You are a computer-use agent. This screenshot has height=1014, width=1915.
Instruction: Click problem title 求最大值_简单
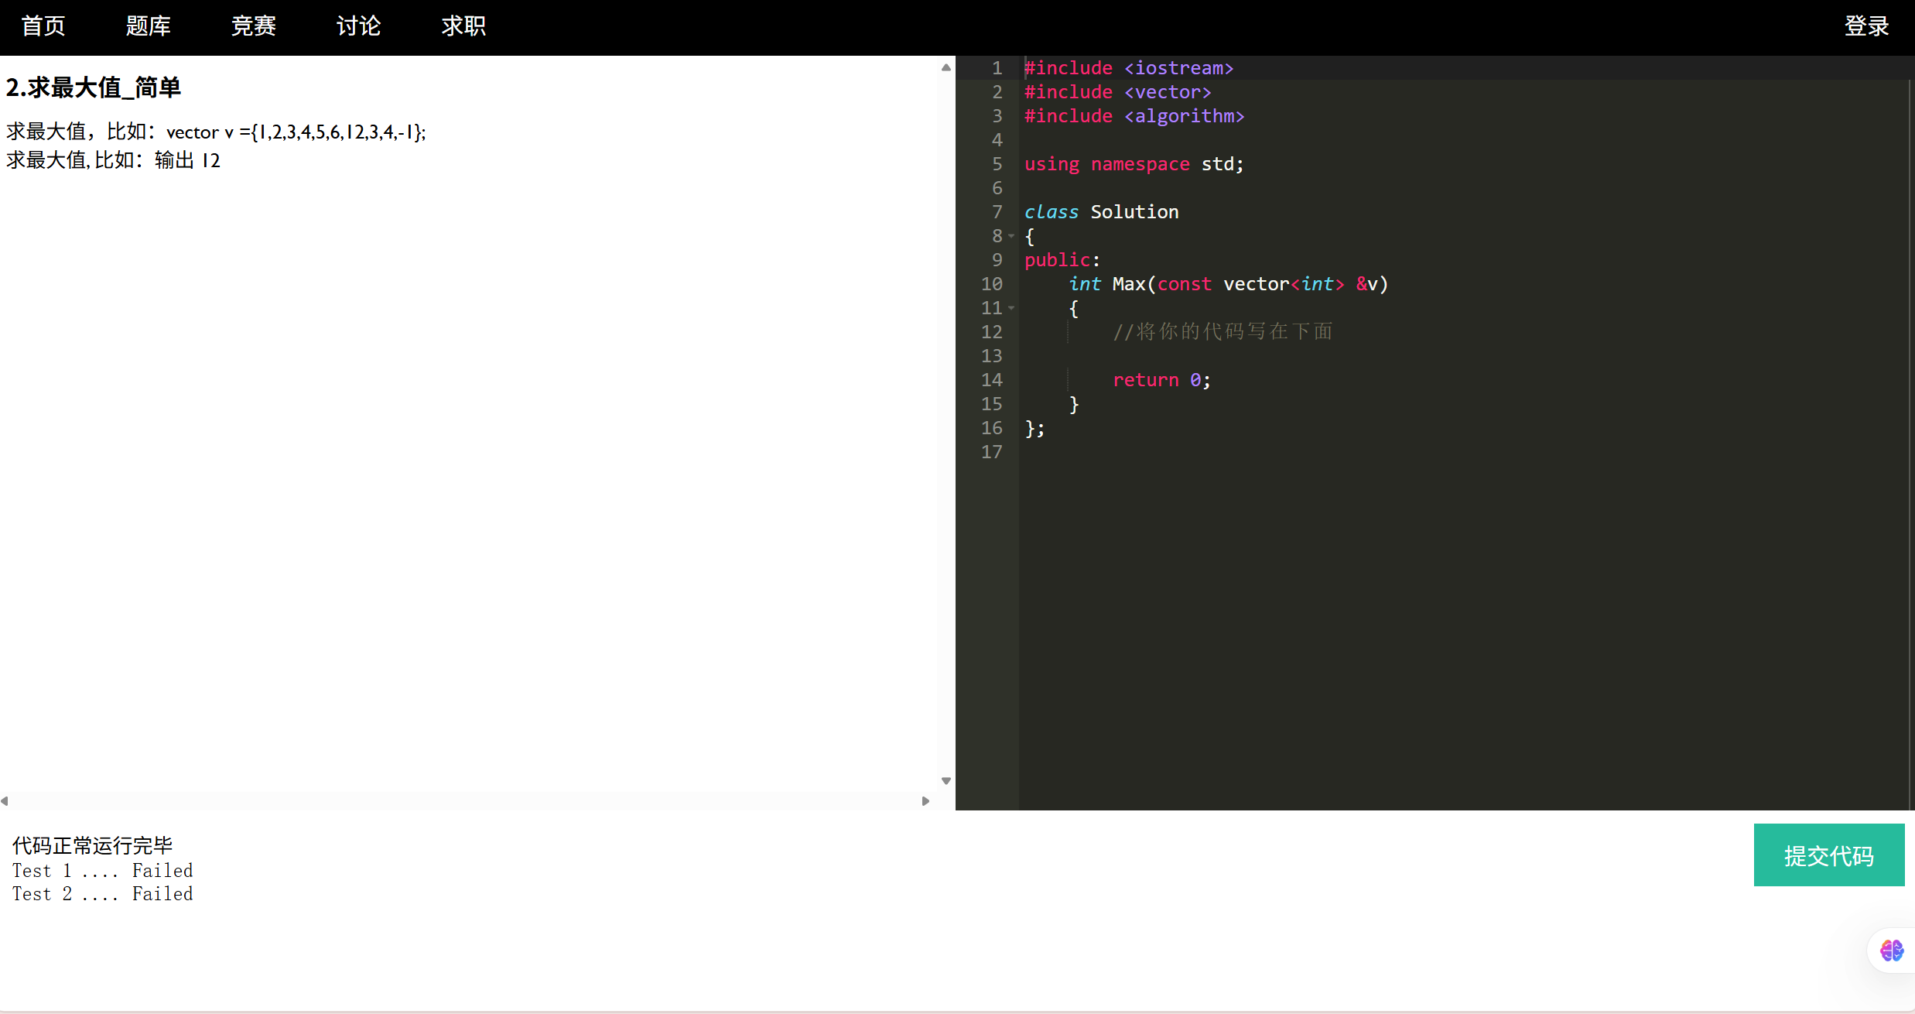coord(94,87)
